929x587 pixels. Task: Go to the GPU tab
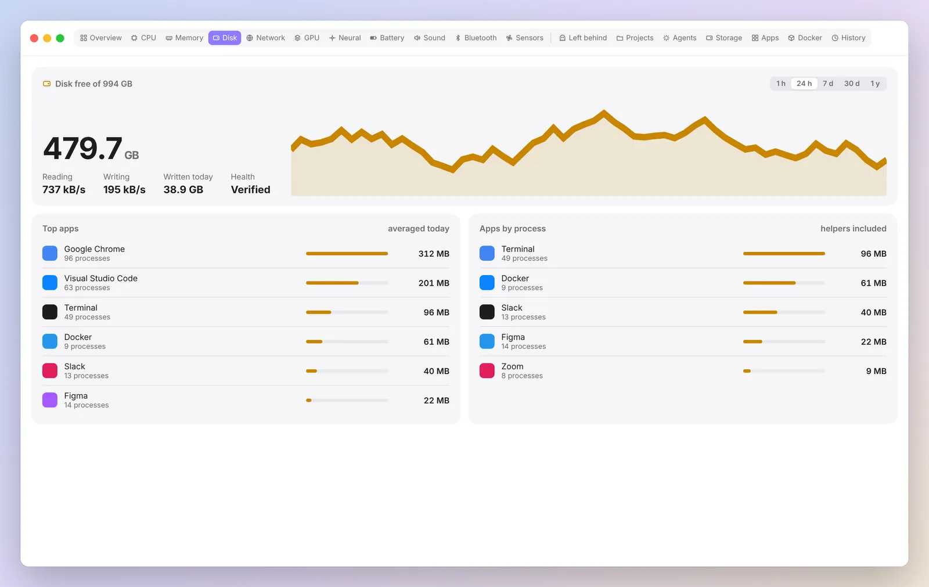click(307, 38)
